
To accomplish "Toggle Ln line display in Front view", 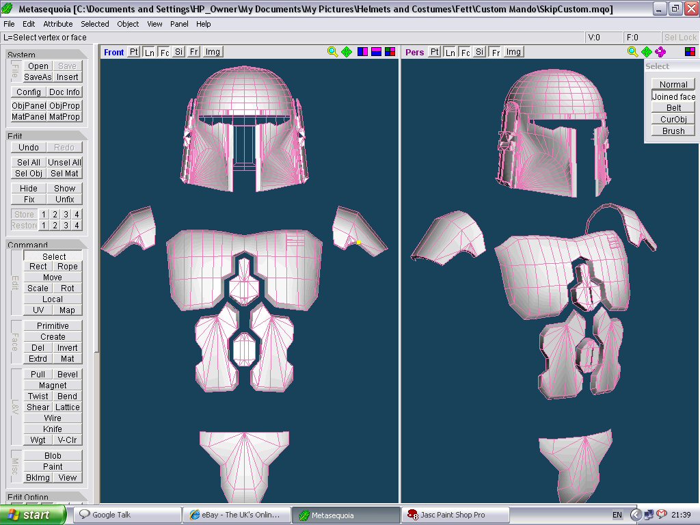I will [150, 52].
